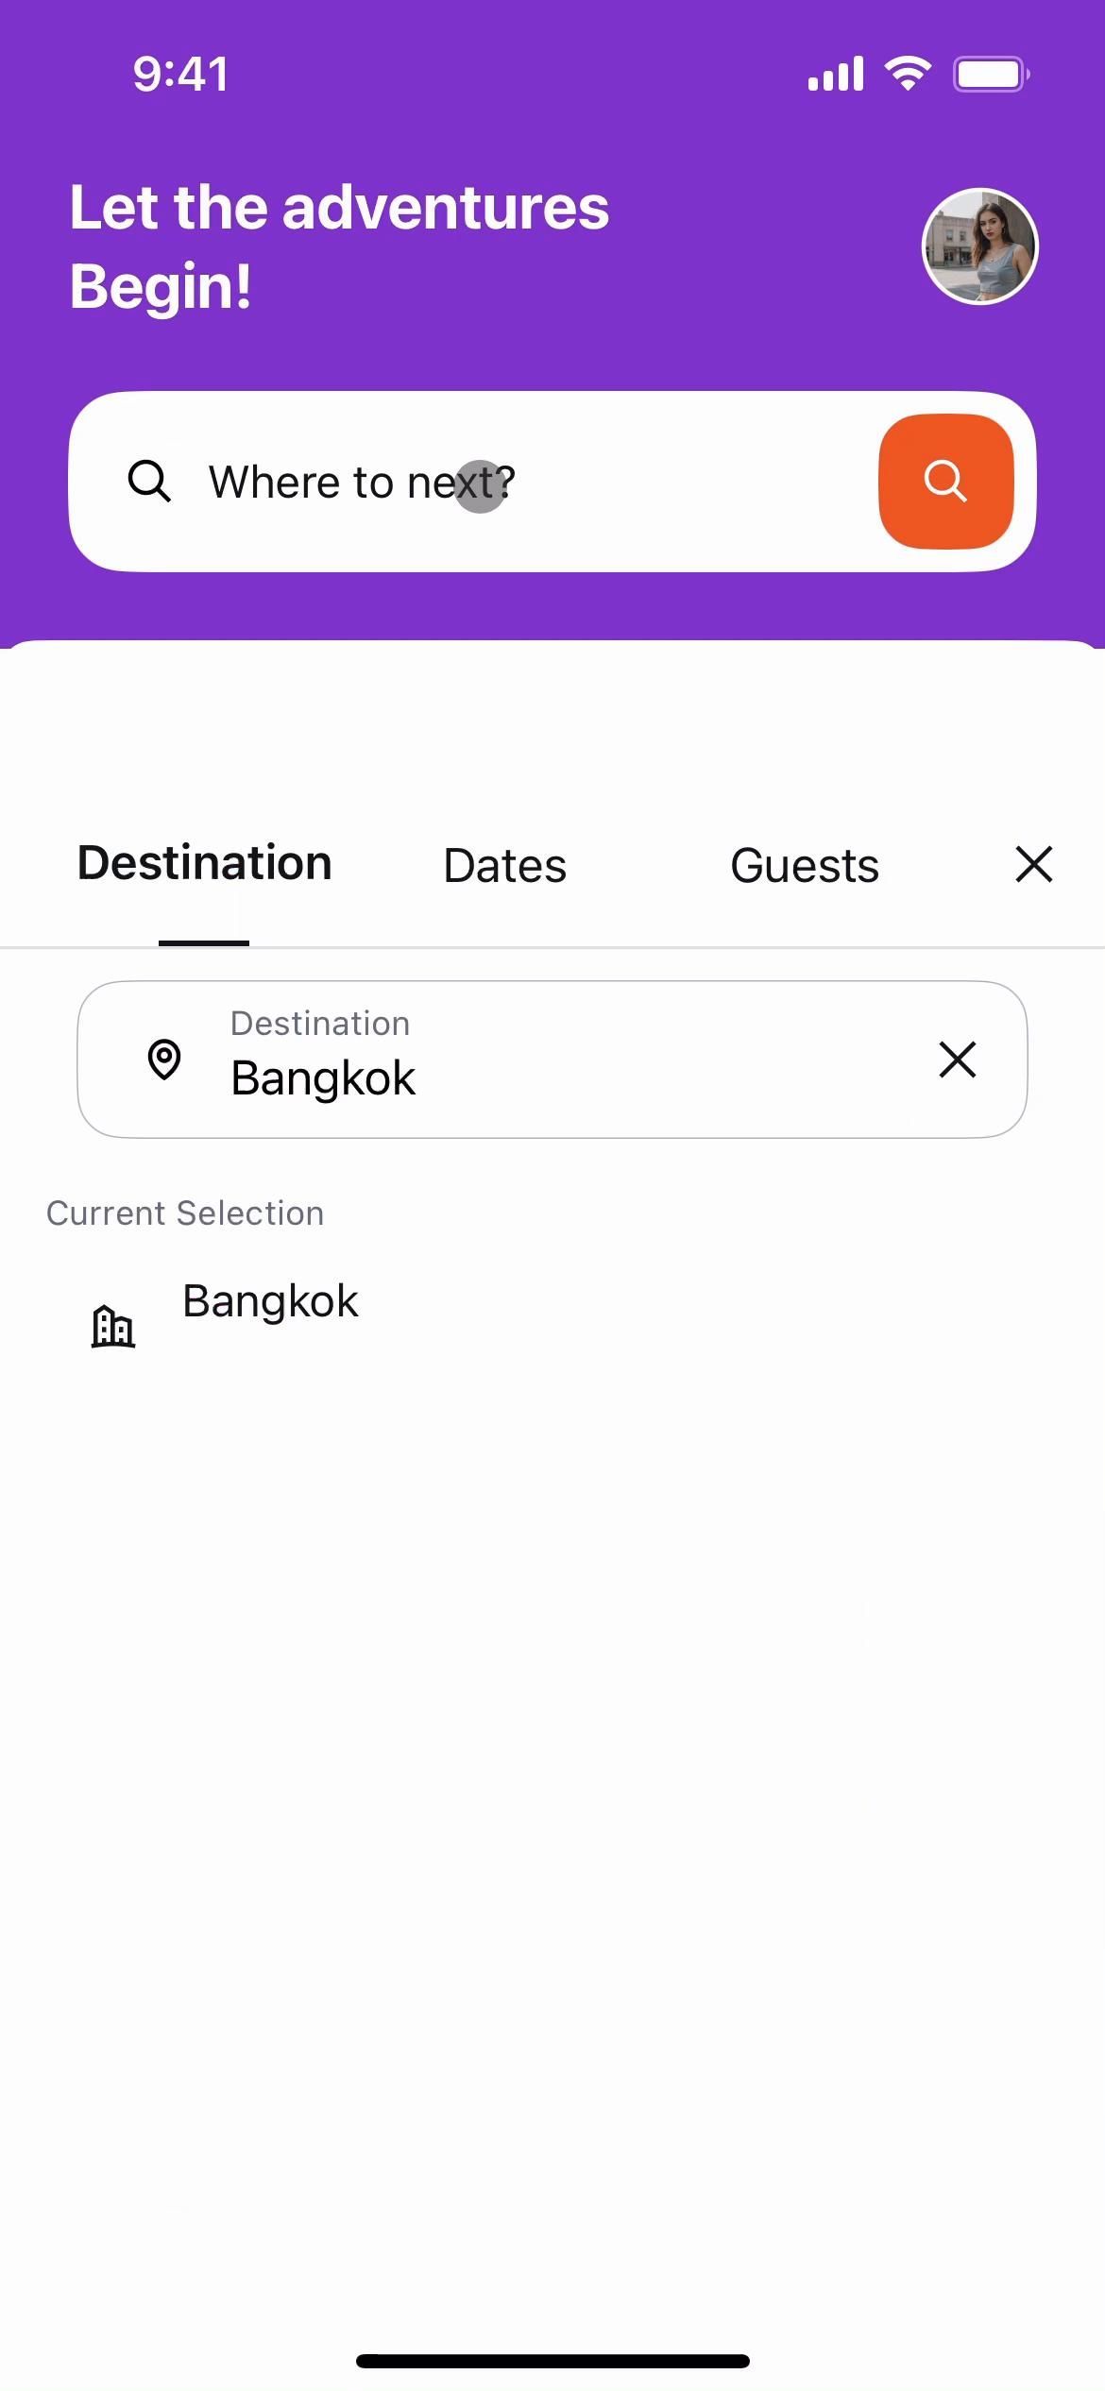Tap the orange search button

click(945, 482)
